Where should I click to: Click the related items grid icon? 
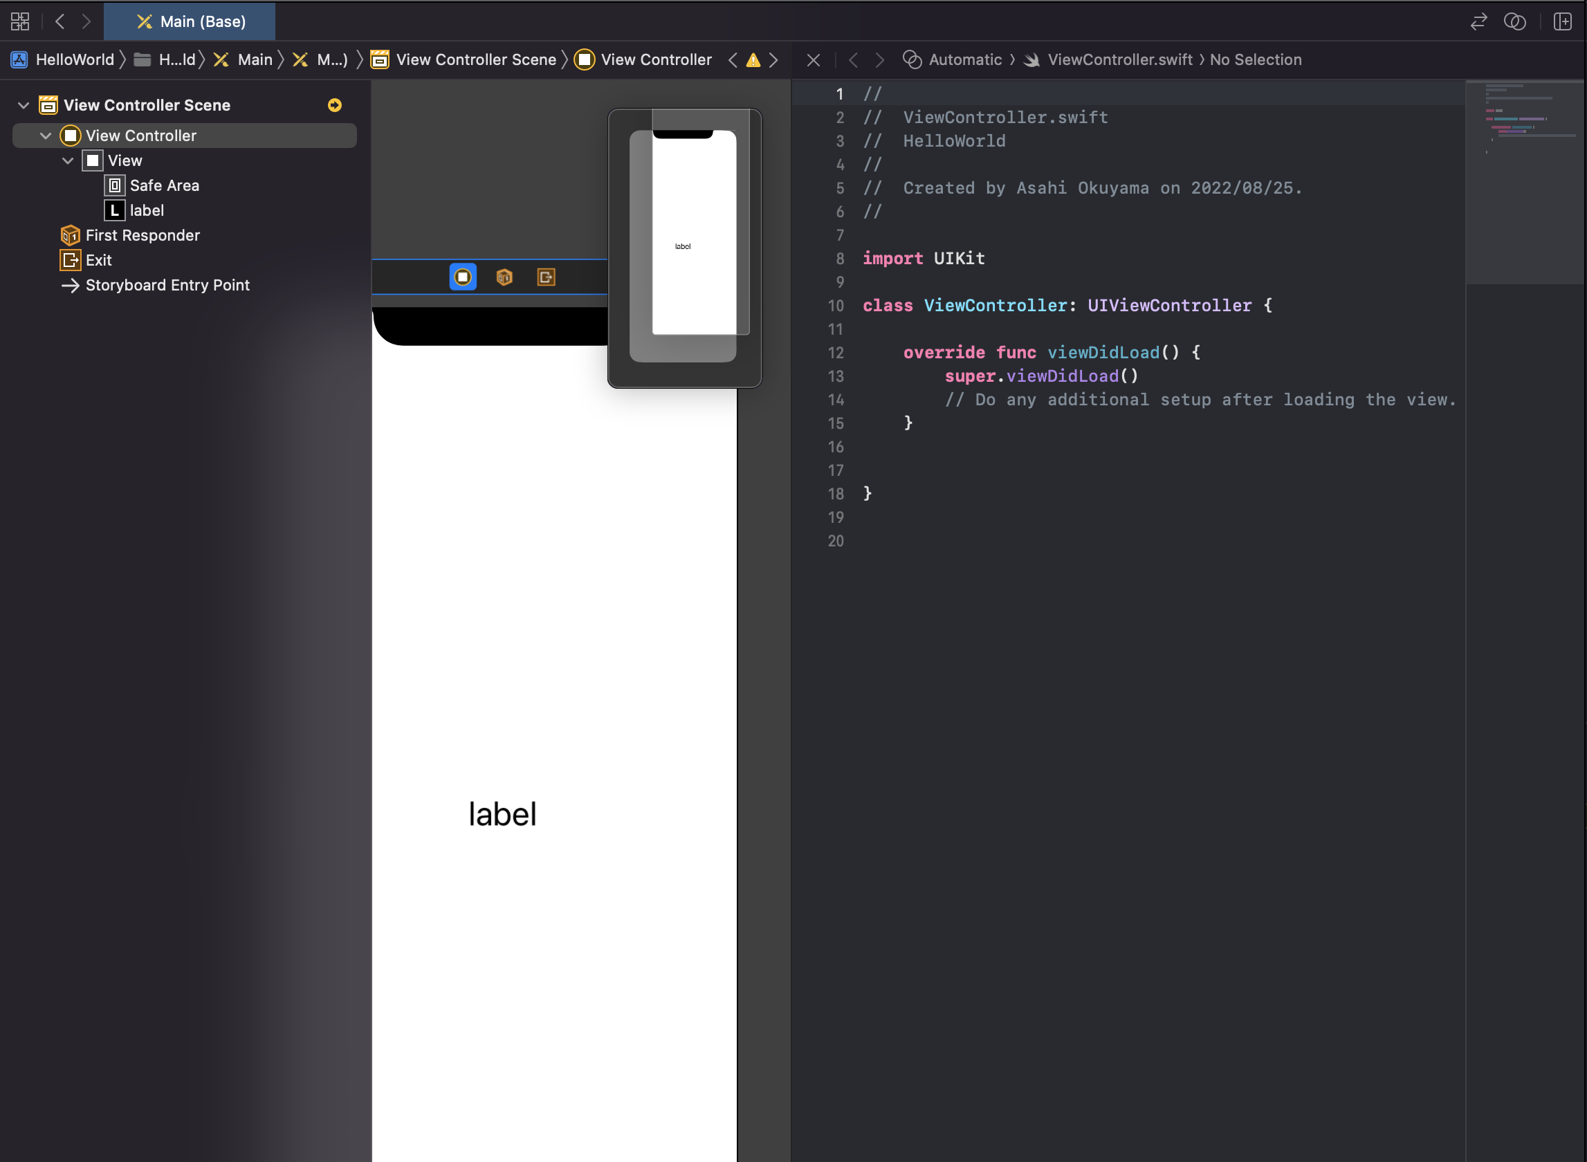tap(19, 21)
